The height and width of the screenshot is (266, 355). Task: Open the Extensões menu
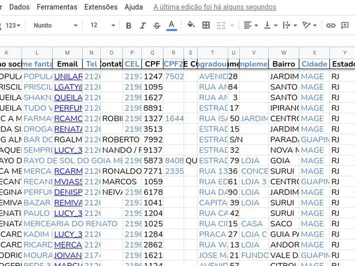101,7
